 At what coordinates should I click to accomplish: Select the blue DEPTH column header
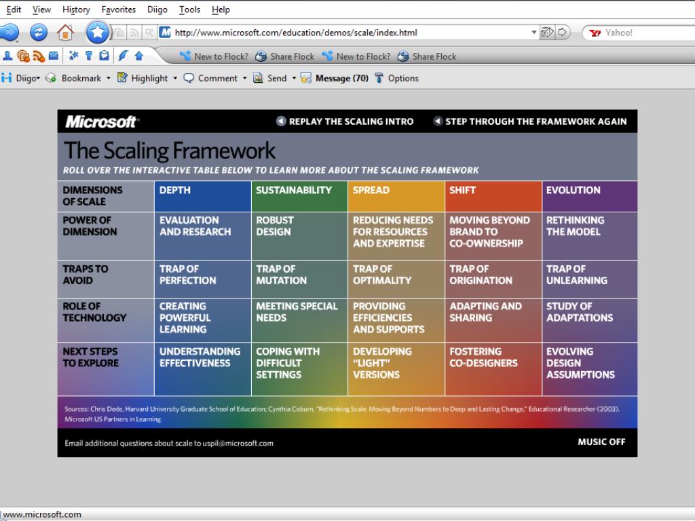pyautogui.click(x=202, y=196)
